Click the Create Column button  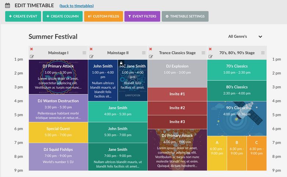point(62,16)
